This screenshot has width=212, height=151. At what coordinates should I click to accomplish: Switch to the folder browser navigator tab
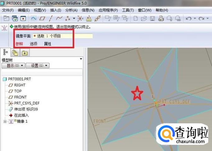pyautogui.click(x=15, y=53)
